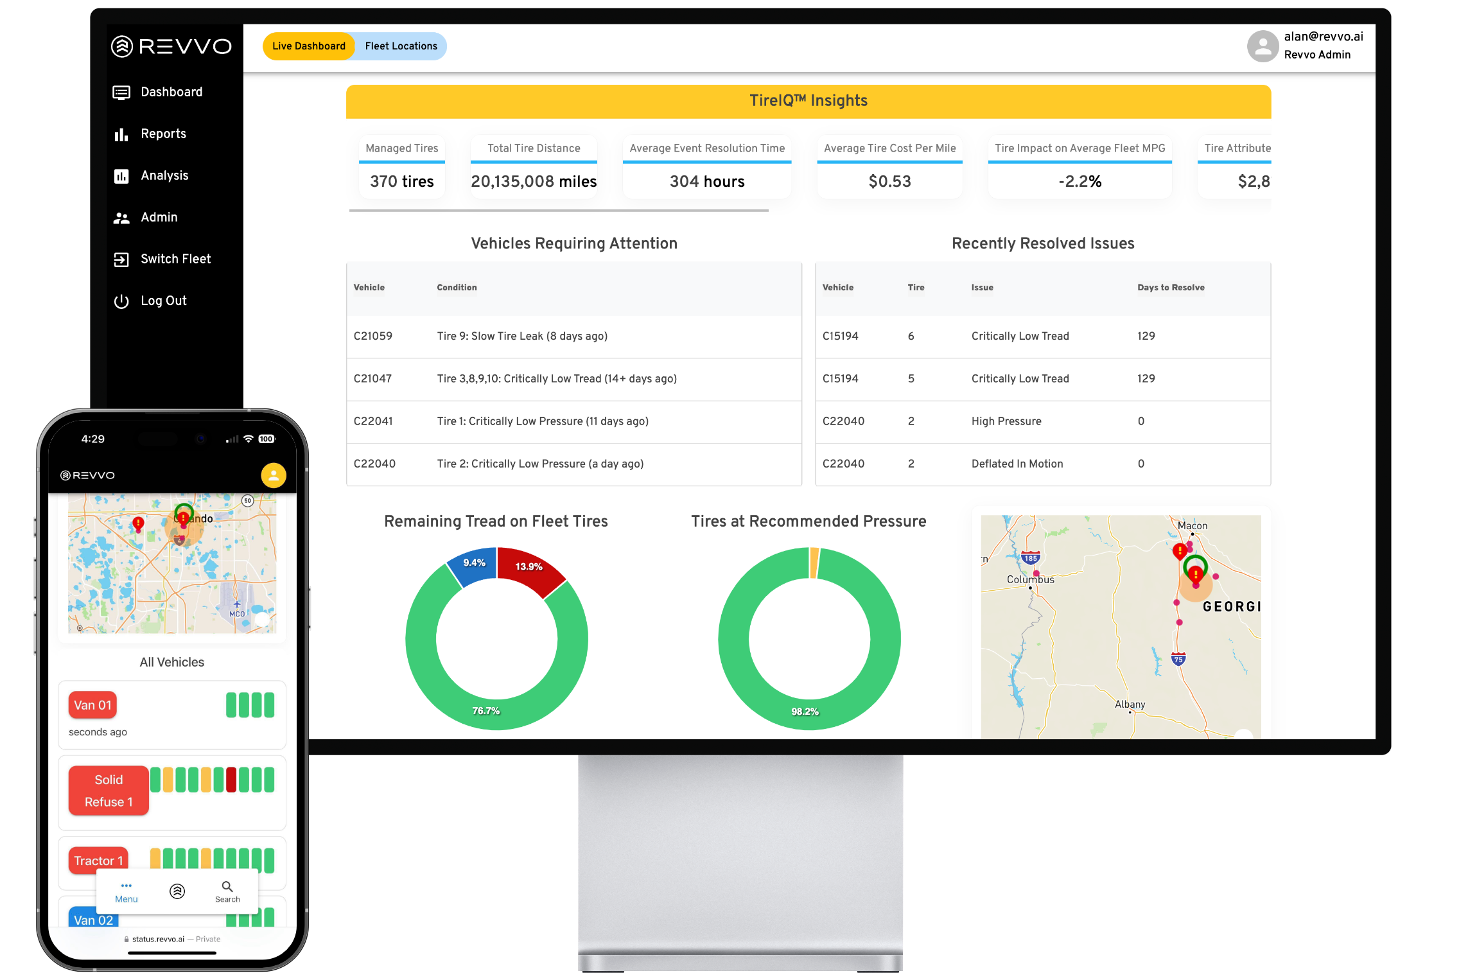Click the Deflated In Motion issue

(1017, 464)
